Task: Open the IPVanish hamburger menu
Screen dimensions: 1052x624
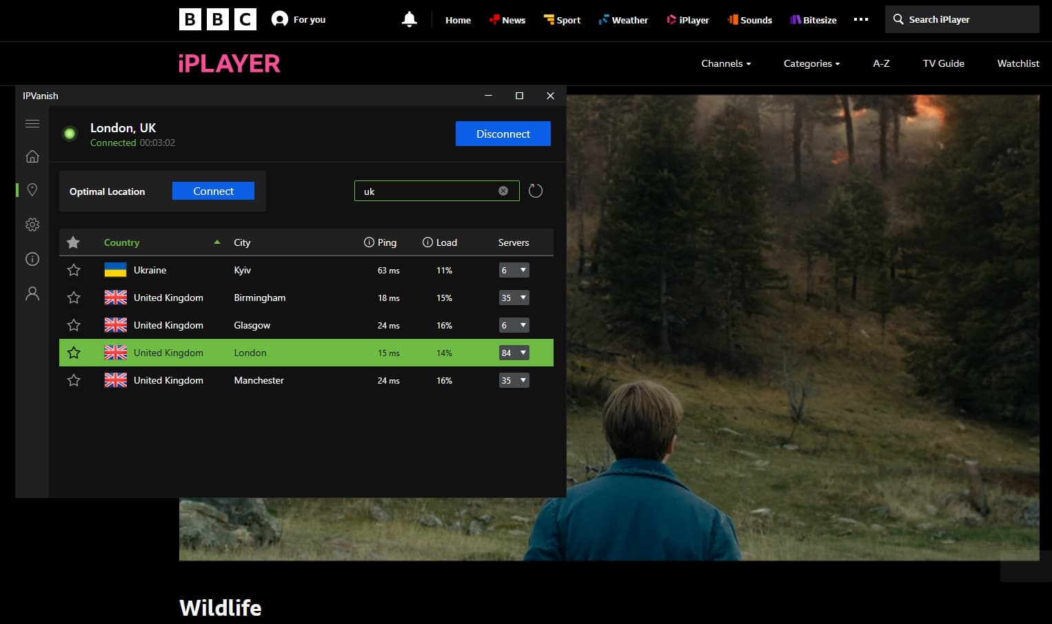Action: 32,124
